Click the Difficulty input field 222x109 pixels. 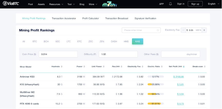pos(118,54)
